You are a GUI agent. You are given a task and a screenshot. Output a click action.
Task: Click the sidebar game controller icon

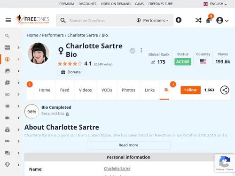pos(8,141)
